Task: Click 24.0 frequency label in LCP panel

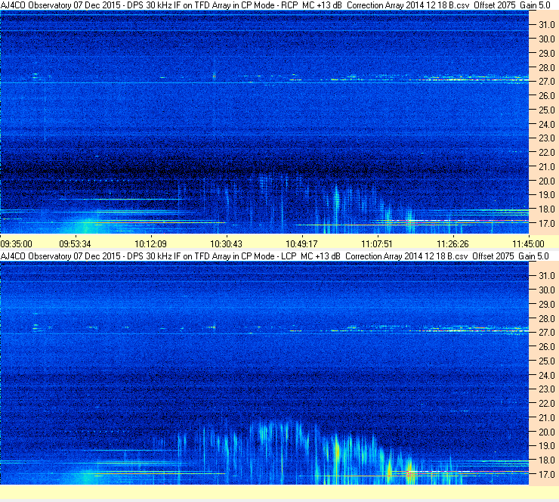Action: 546,375
